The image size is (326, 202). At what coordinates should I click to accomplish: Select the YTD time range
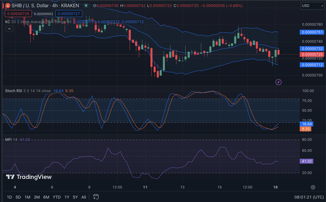[x=57, y=197]
